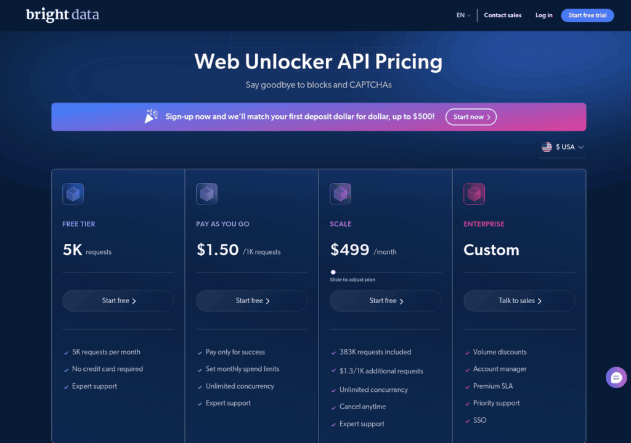Screen dimensions: 631x443
Task: Click the $1.50 price text
Action: 218,250
